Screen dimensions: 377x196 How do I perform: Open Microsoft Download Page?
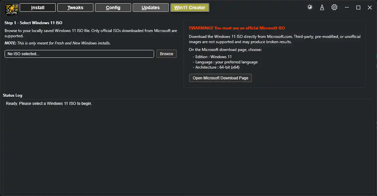220,78
